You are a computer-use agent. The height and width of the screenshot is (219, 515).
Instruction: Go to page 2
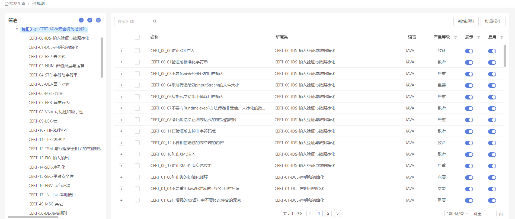328,214
